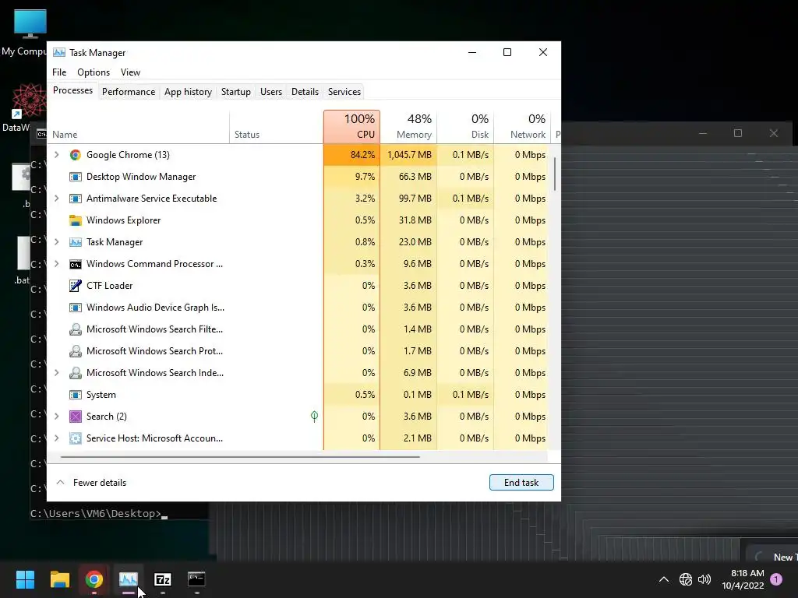Screen dimensions: 798x598
Task: Click the Desktop Window Manager process icon
Action: tap(76, 177)
